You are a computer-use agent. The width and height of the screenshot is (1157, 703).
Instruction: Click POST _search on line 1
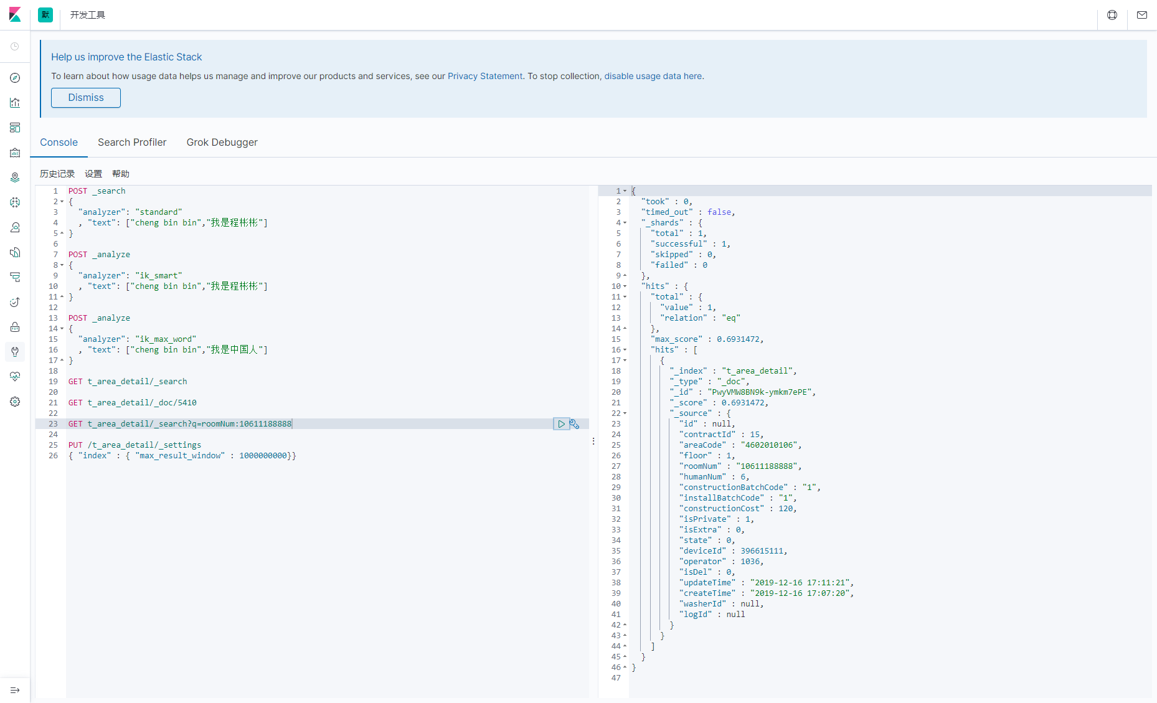(x=97, y=191)
